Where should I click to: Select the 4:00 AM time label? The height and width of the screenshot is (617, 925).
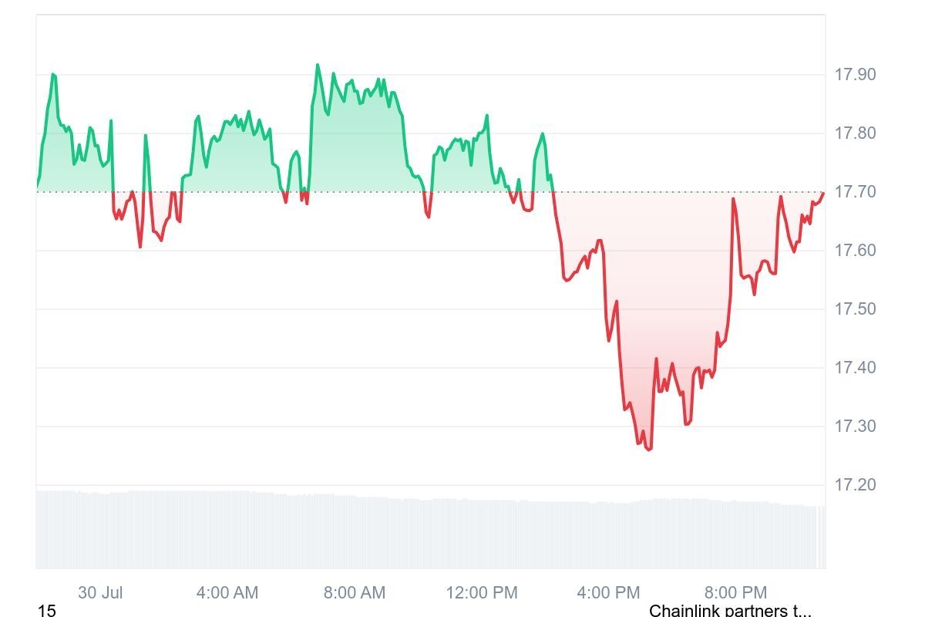pyautogui.click(x=227, y=593)
